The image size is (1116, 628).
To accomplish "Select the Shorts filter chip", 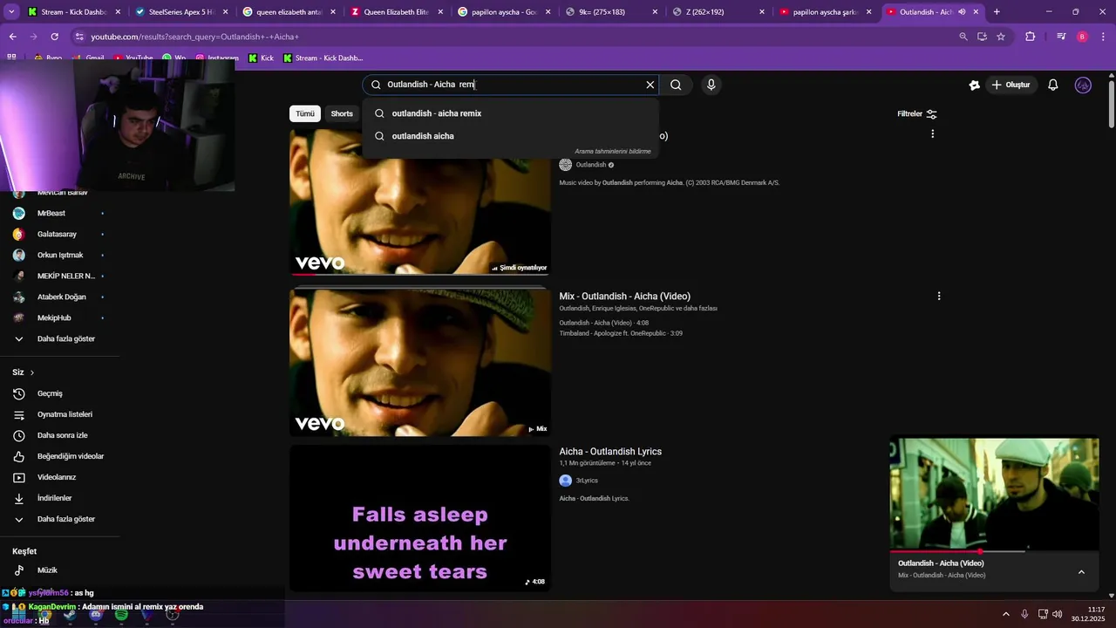I will pyautogui.click(x=342, y=113).
